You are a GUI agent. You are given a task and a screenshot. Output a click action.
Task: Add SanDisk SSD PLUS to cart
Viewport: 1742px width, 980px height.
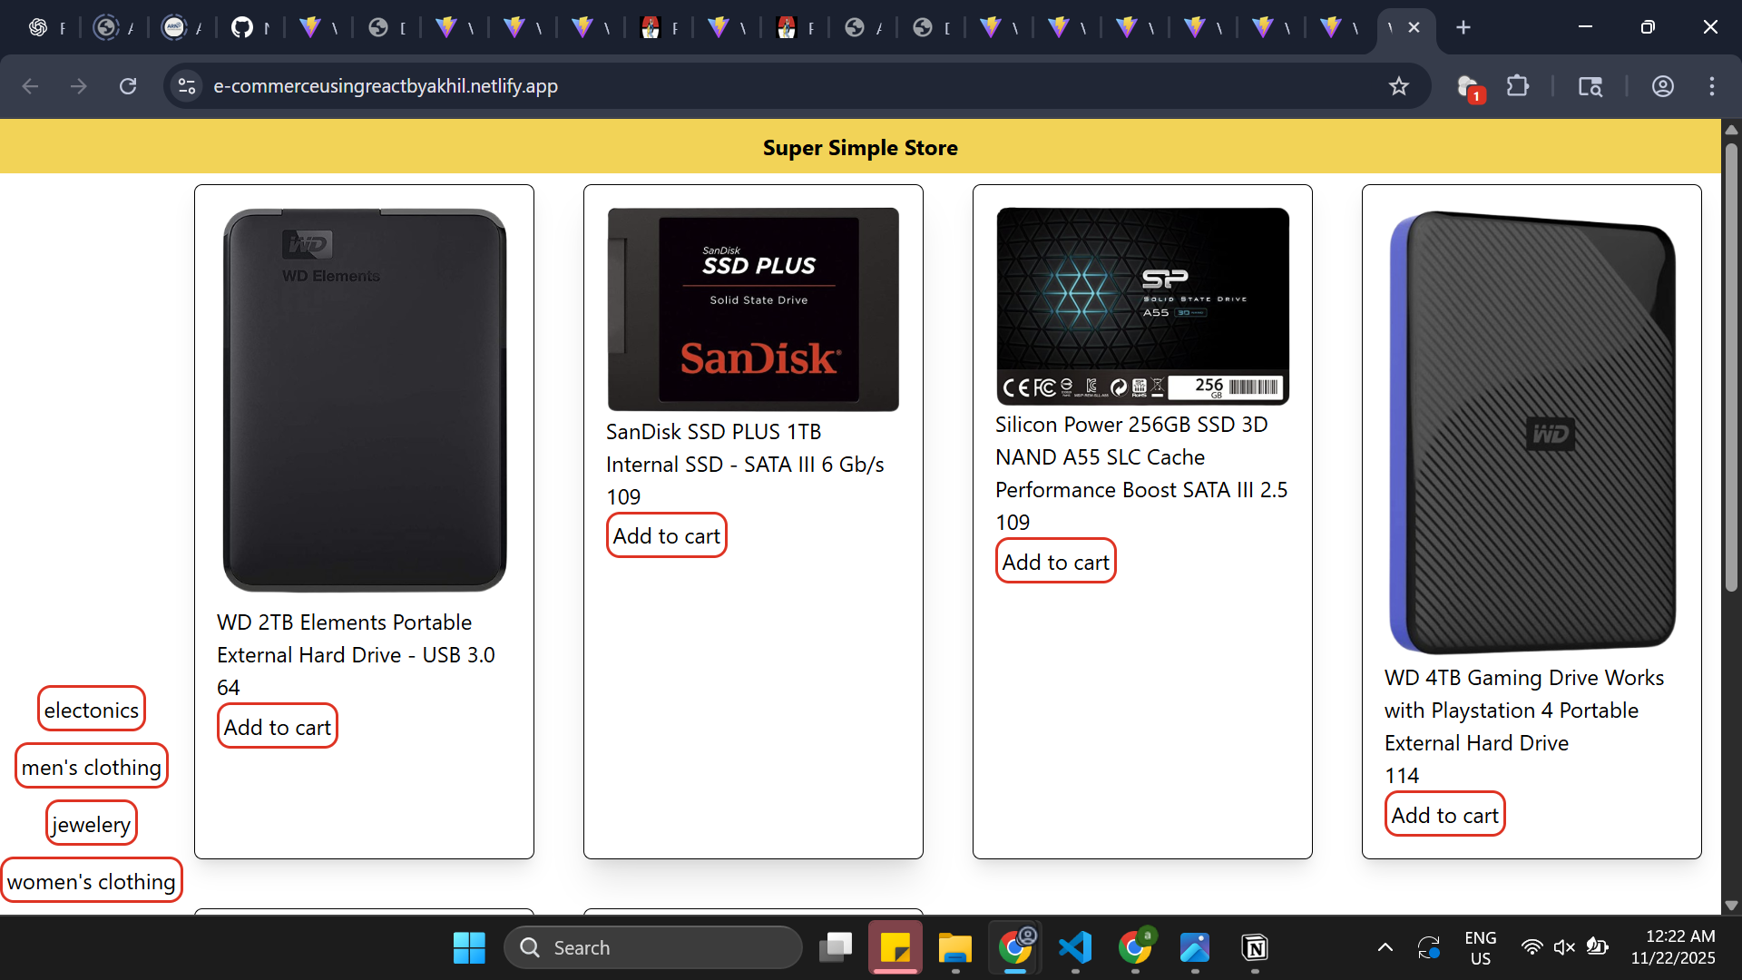[666, 536]
